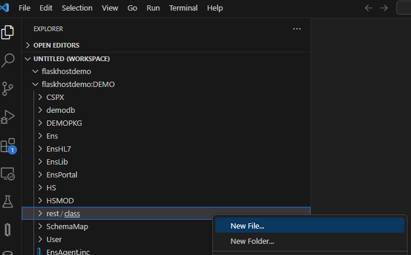This screenshot has width=411, height=255.
Task: Expand the CSPX folder
Action: [55, 97]
